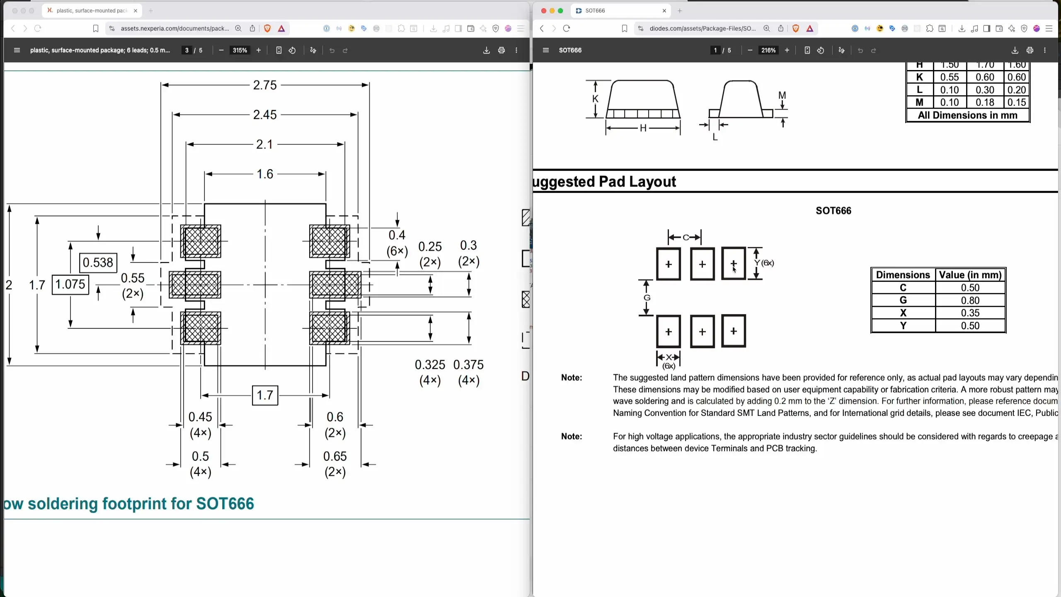1061x597 pixels.
Task: Download the SOT666 PDF from the viewer toolbar
Action: click(x=1015, y=50)
